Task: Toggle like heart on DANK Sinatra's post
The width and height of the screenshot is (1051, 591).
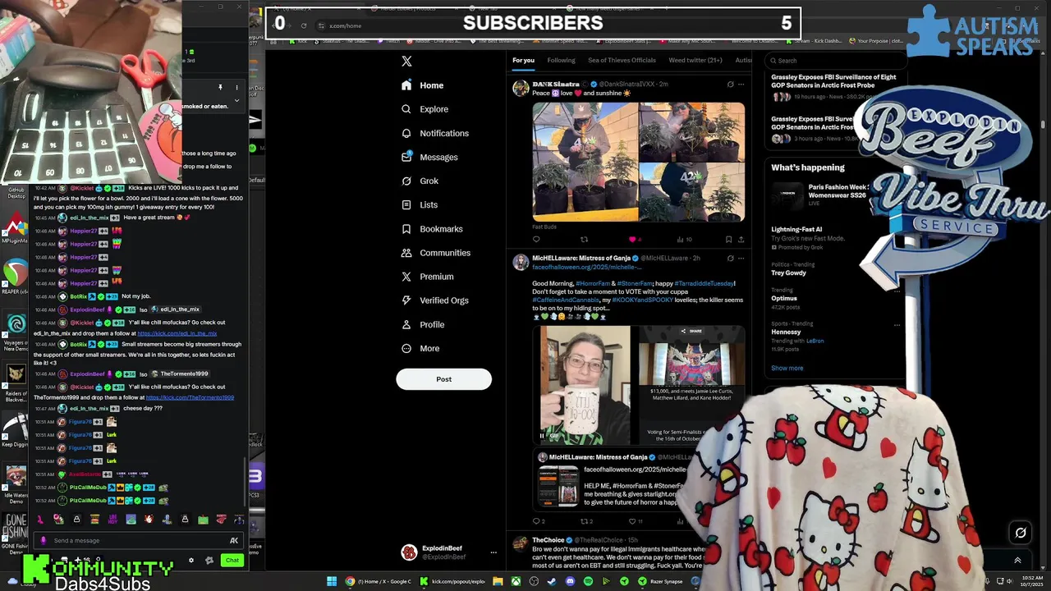Action: pyautogui.click(x=632, y=240)
